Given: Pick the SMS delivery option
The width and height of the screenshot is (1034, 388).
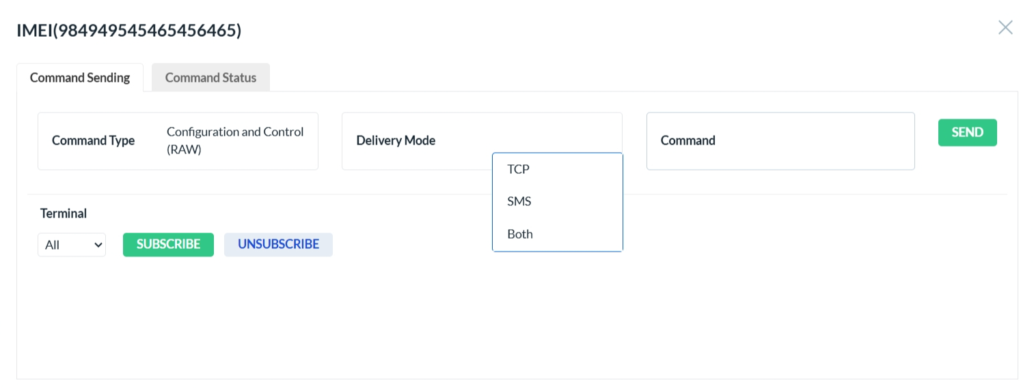Looking at the screenshot, I should tap(519, 201).
